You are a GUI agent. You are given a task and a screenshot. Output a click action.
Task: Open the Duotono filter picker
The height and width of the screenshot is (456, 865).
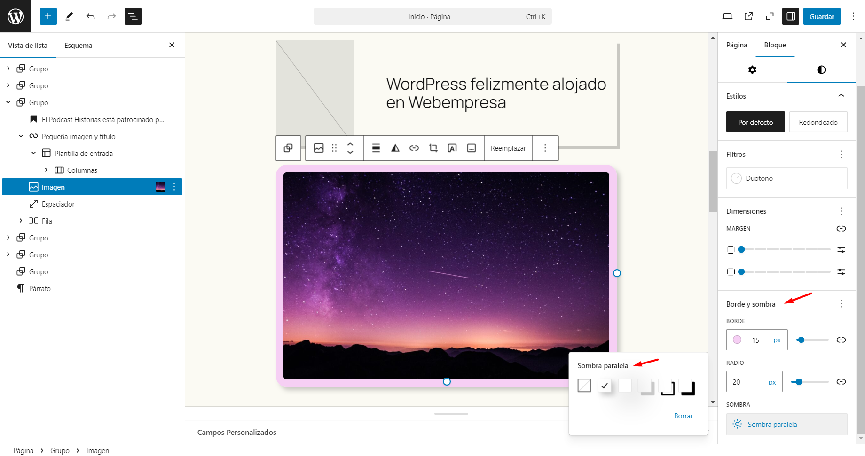(x=787, y=178)
